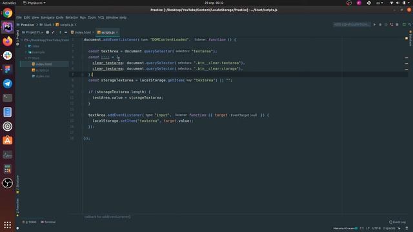Viewport: 413px width, 232px height.
Task: Open the Edit menu
Action: pyautogui.click(x=27, y=17)
